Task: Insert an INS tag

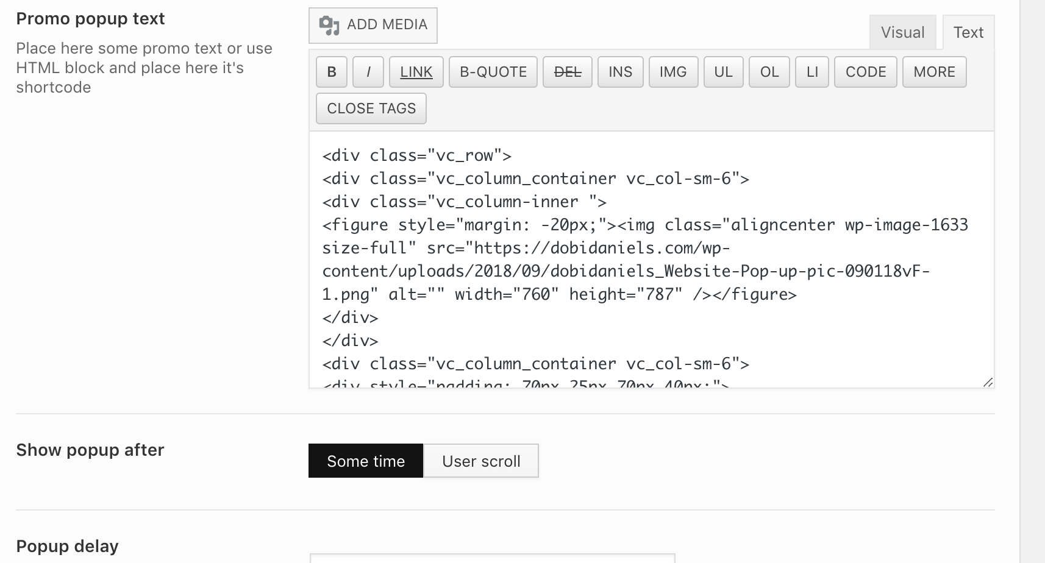Action: (x=620, y=72)
